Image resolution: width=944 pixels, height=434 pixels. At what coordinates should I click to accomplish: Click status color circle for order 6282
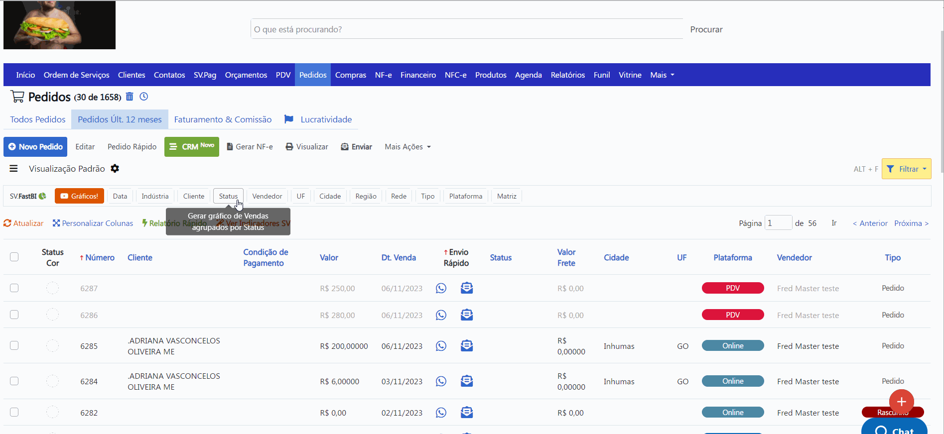52,413
